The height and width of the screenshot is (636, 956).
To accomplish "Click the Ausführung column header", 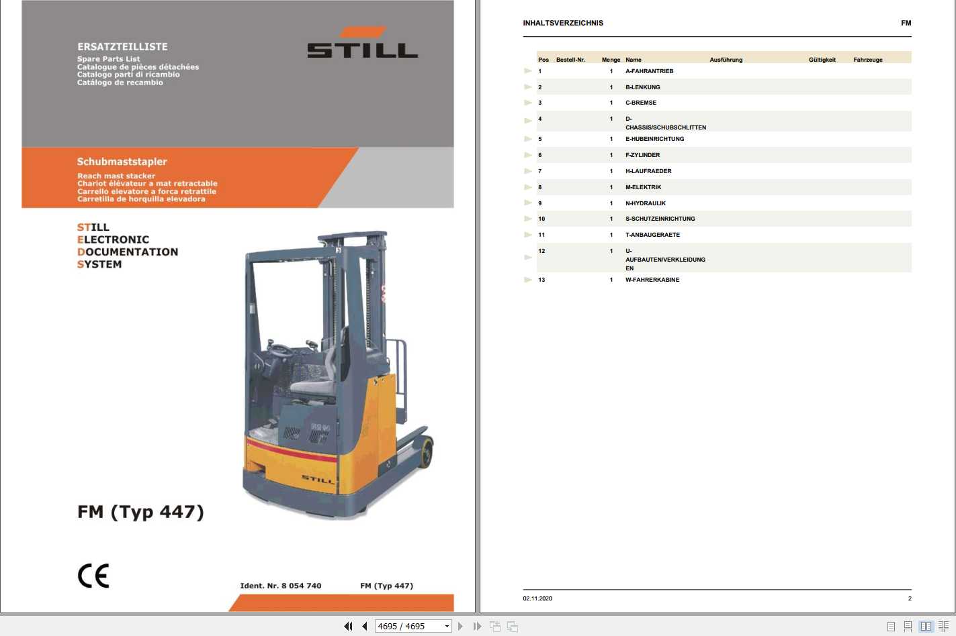I will point(726,60).
